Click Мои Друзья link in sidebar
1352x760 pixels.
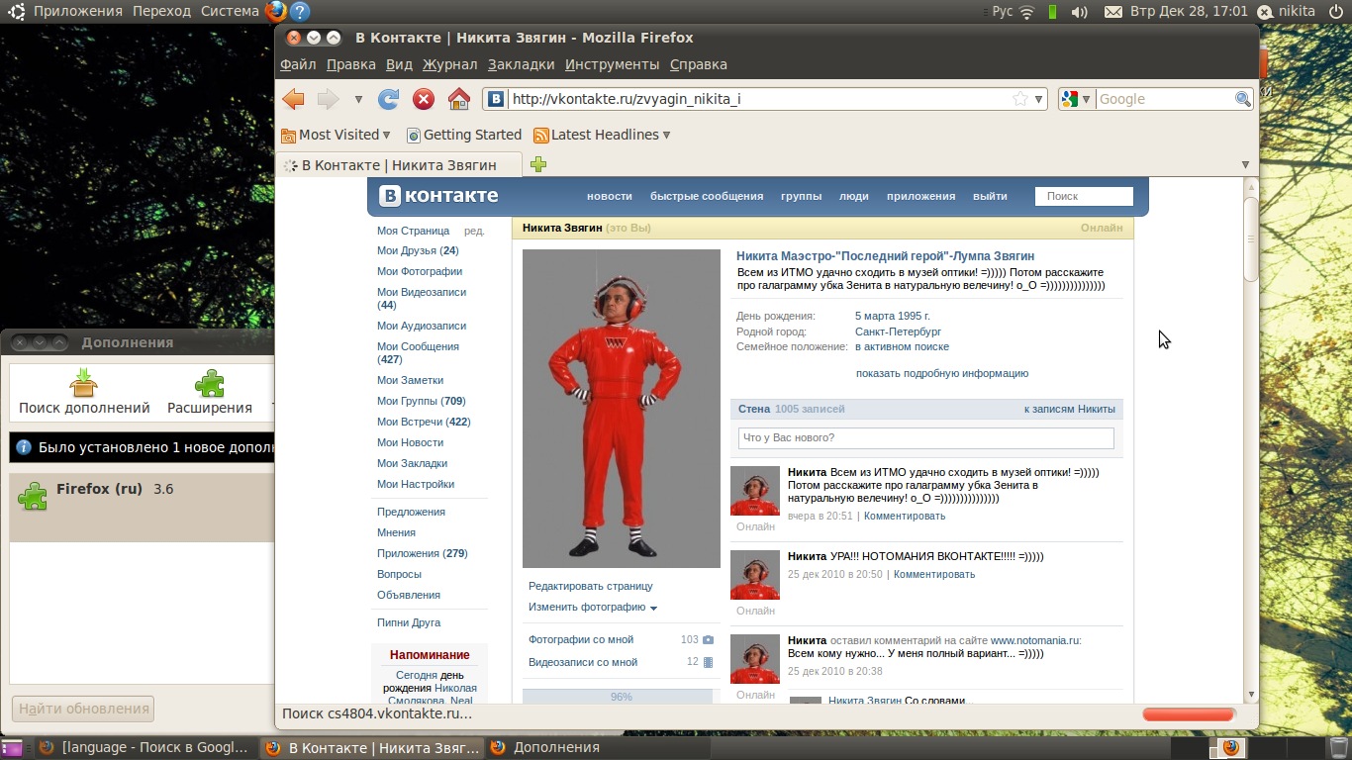tap(417, 251)
